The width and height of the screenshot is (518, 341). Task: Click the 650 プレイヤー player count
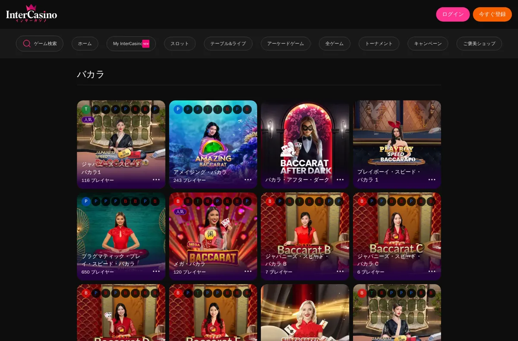98,272
